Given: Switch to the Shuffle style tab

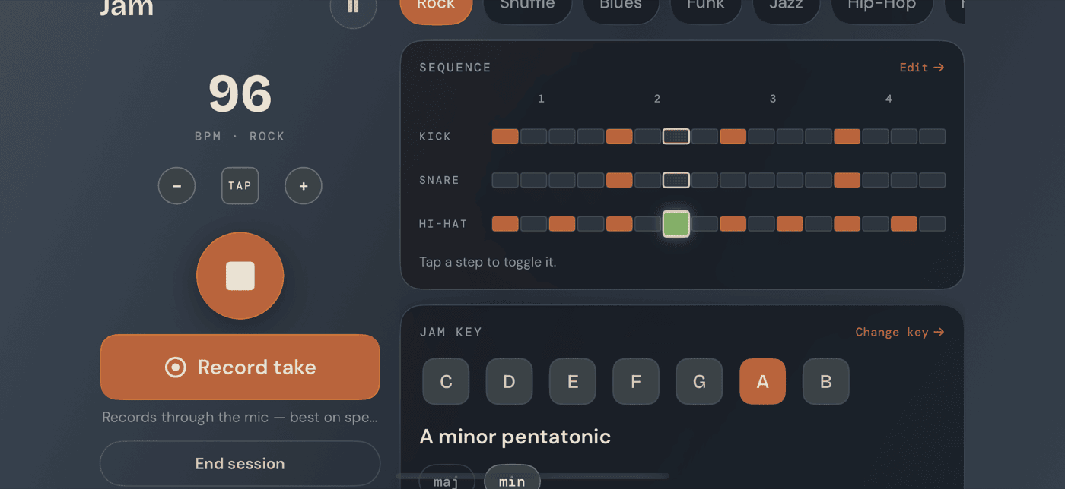Looking at the screenshot, I should coord(527,8).
